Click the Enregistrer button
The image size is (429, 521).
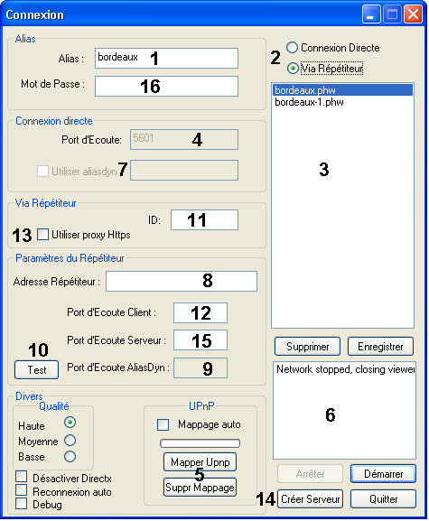[x=380, y=347]
